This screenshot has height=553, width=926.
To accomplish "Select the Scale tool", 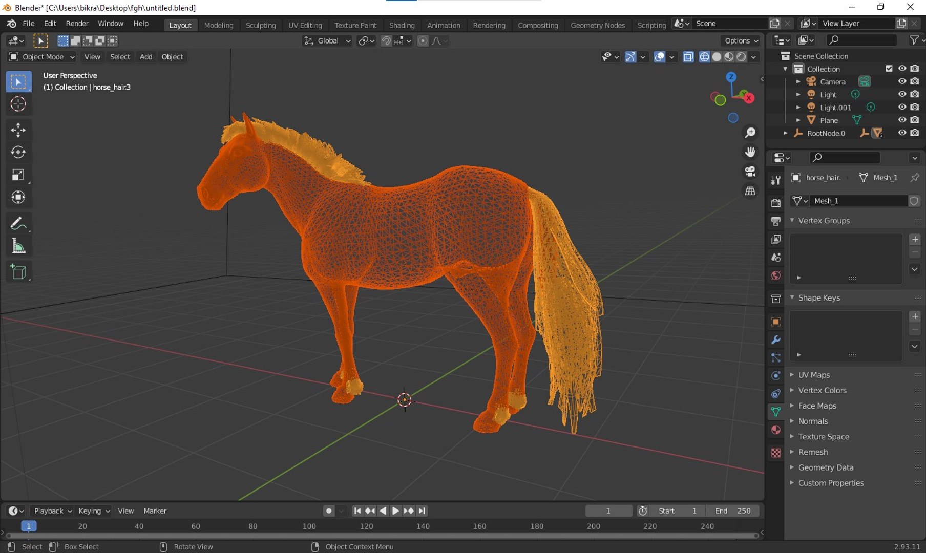I will [18, 175].
